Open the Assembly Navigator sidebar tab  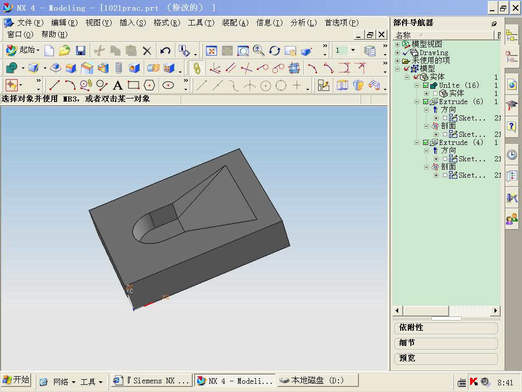point(512,36)
